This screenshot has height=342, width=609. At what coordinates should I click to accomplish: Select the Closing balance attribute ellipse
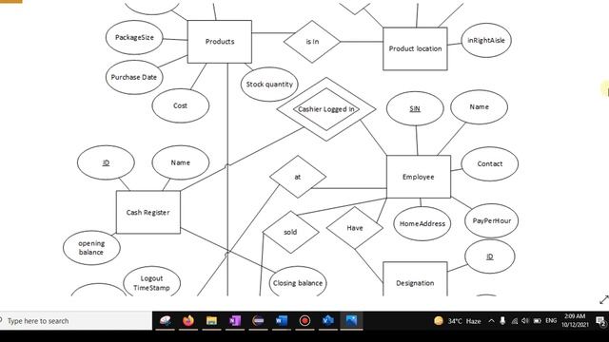[x=298, y=281]
